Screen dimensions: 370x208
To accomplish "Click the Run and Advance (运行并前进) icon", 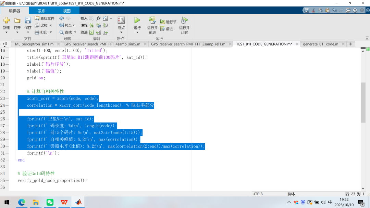I will click(x=152, y=21).
